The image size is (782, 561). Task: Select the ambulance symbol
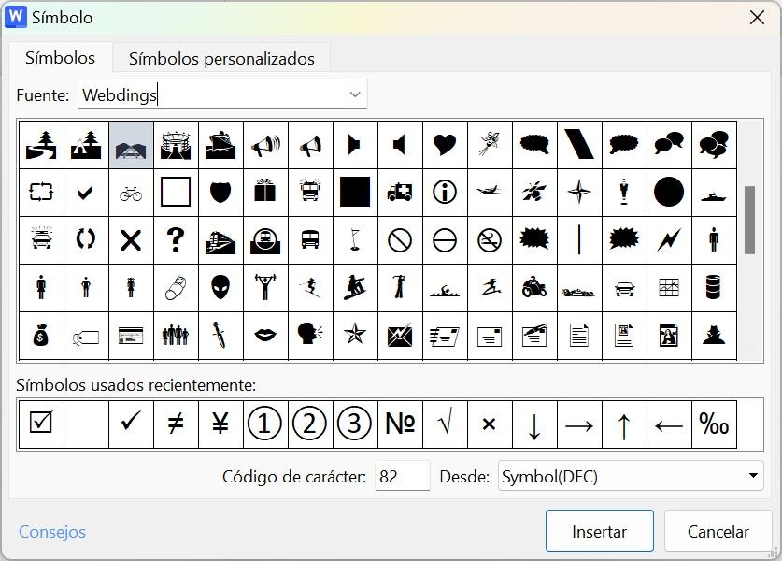(400, 193)
